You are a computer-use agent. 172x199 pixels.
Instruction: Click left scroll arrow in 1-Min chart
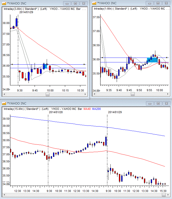coord(94,94)
